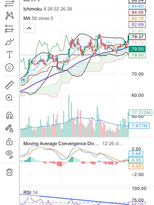Click the Zoom In tool
Screen dimensions: 154x205
(x=9, y=98)
